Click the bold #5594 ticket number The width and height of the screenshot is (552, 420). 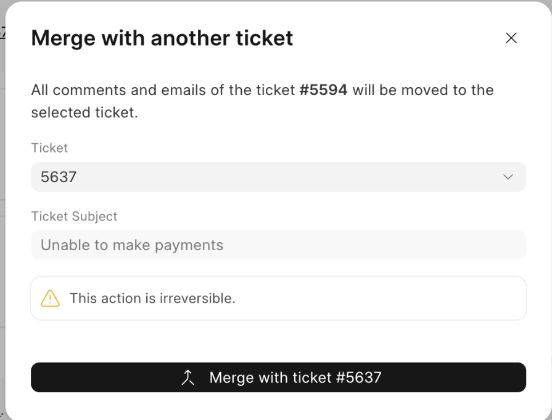click(323, 90)
